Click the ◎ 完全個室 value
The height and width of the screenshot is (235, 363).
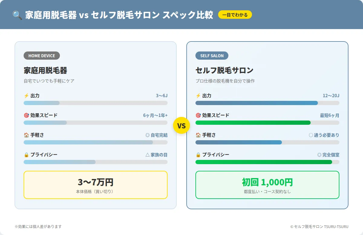tap(328, 155)
